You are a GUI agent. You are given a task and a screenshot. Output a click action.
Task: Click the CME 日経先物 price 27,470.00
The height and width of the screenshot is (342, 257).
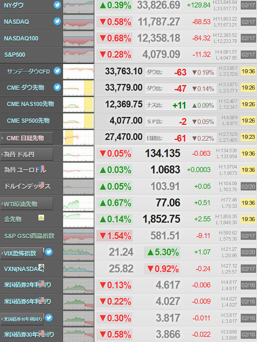pyautogui.click(x=124, y=137)
